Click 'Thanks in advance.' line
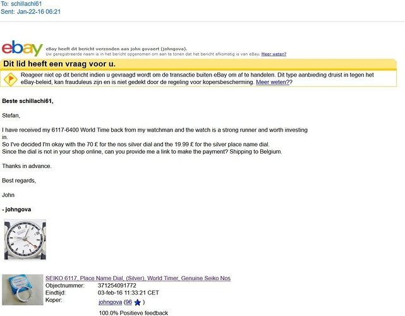The image size is (405, 316). pos(27,166)
